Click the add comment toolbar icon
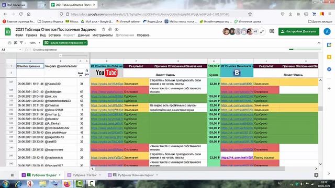335x188 pixels. (15, 43)
